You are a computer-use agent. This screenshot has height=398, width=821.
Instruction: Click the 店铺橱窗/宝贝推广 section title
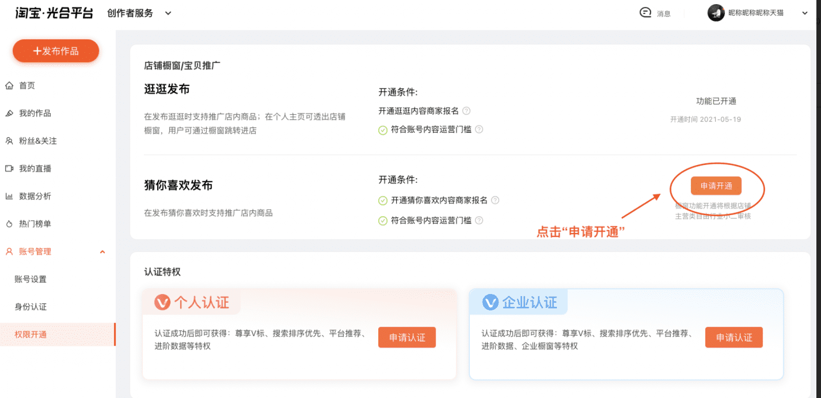point(182,66)
